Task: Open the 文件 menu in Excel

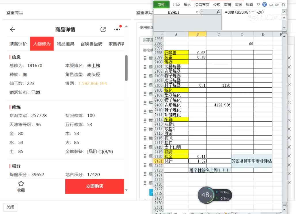Action: [x=161, y=4]
